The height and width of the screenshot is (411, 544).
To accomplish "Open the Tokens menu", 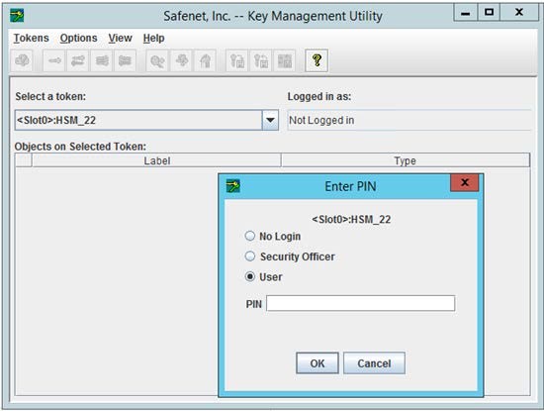I will 31,38.
